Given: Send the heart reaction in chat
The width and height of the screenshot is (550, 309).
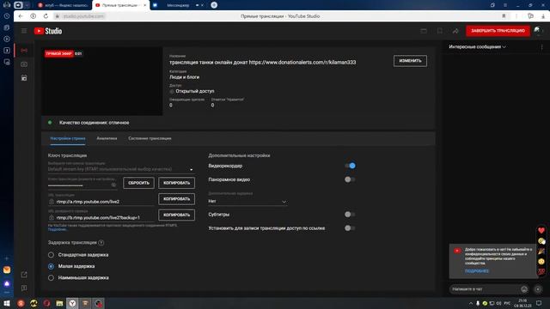Looking at the screenshot, I should click(541, 231).
